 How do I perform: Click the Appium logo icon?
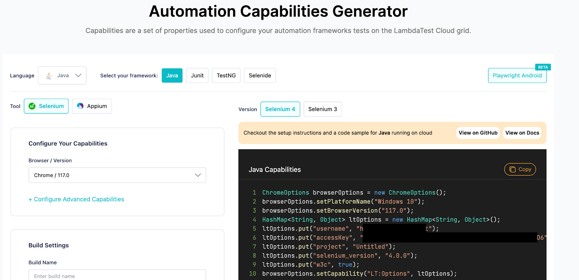80,106
